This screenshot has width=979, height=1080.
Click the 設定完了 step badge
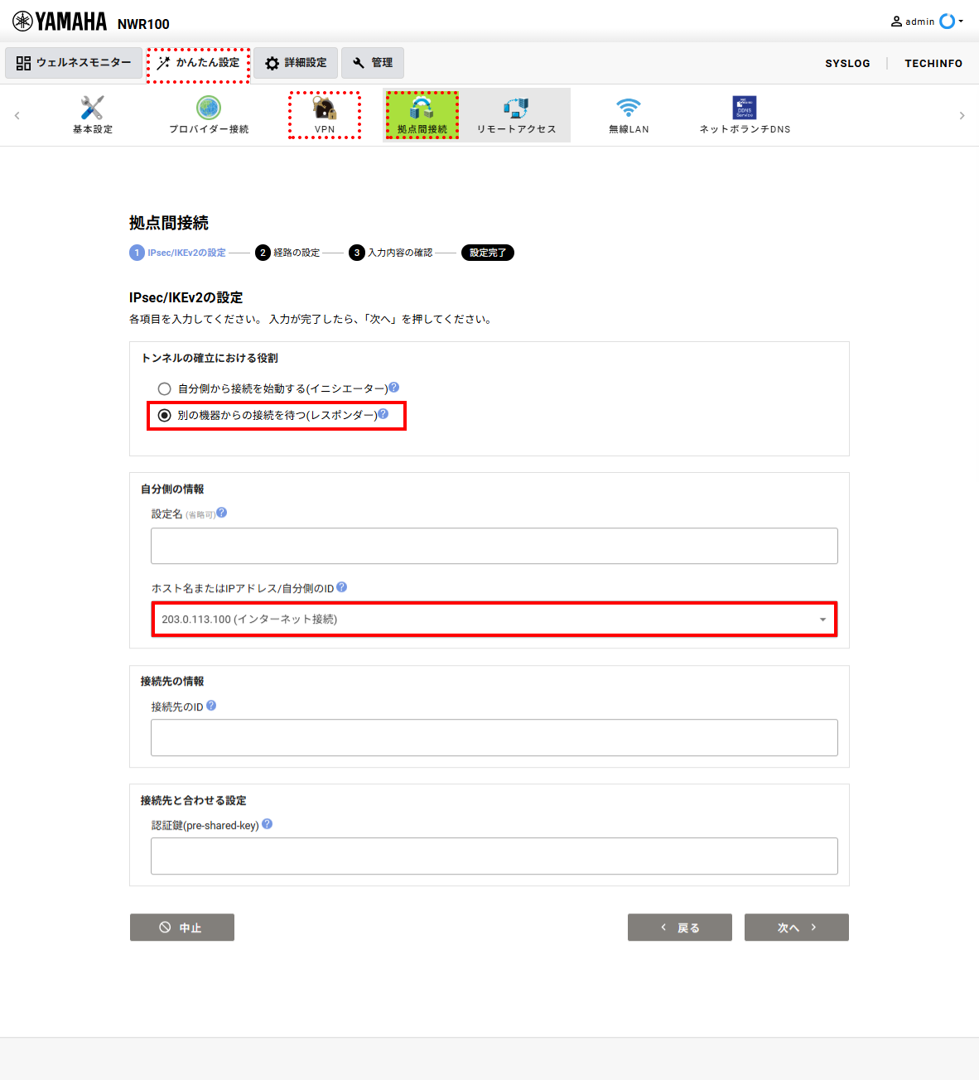tap(488, 253)
